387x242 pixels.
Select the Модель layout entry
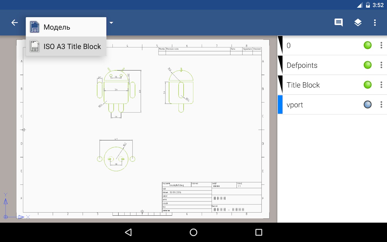coord(66,27)
